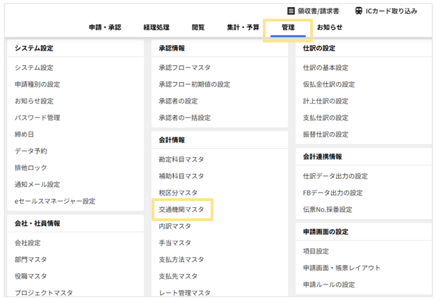
Task: Open 会社設定
Action: coord(28,243)
